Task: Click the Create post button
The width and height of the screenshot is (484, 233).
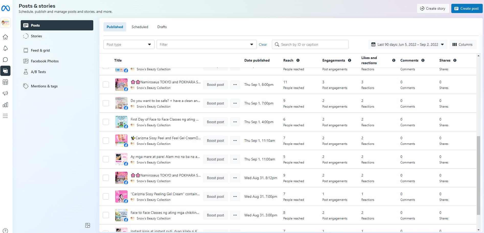Action: pyautogui.click(x=467, y=8)
